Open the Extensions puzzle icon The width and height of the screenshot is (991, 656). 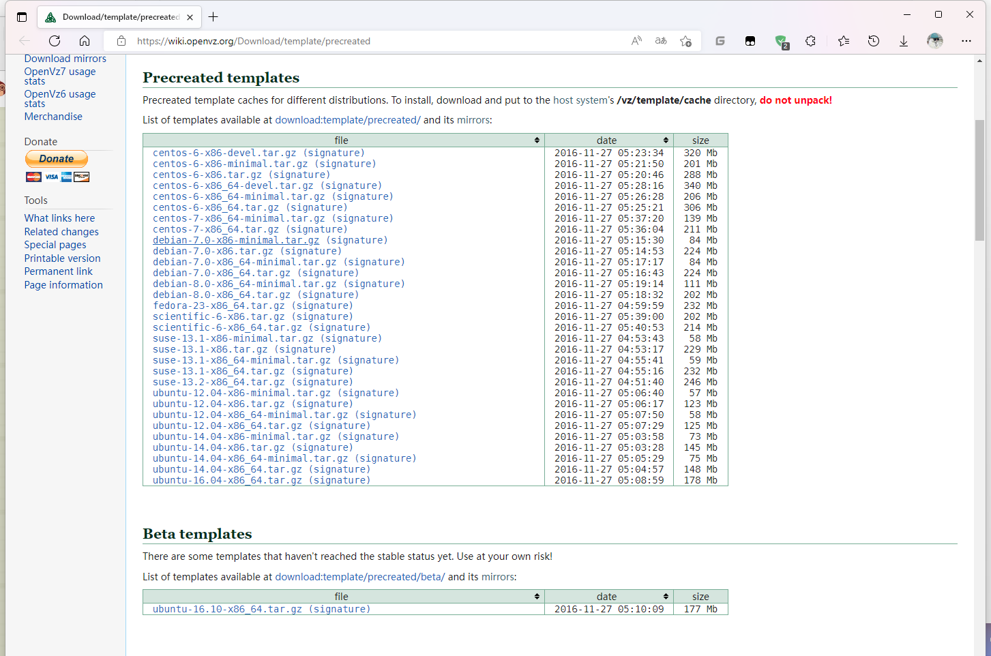[x=810, y=41]
